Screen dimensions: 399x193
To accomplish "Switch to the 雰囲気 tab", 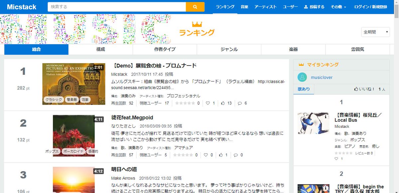I will pyautogui.click(x=357, y=49).
